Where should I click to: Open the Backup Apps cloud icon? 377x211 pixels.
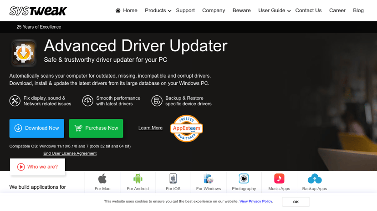pos(315,179)
